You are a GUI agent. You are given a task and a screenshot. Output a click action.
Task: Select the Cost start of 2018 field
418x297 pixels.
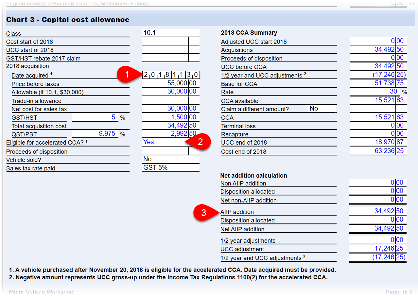tap(171, 41)
